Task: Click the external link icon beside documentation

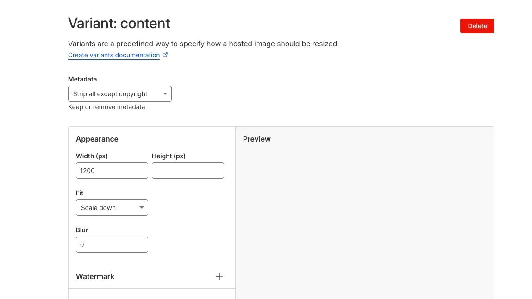Action: (165, 55)
